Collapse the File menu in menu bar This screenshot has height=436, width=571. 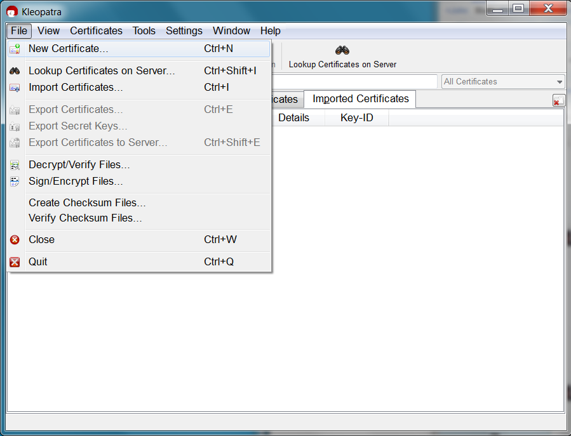coord(19,31)
